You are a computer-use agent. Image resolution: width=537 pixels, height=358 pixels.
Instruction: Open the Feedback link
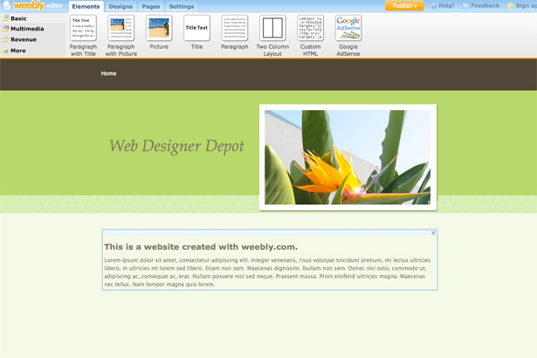(x=481, y=6)
